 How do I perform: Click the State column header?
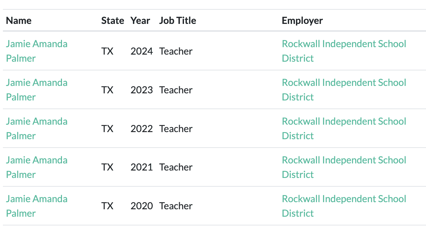click(x=113, y=21)
